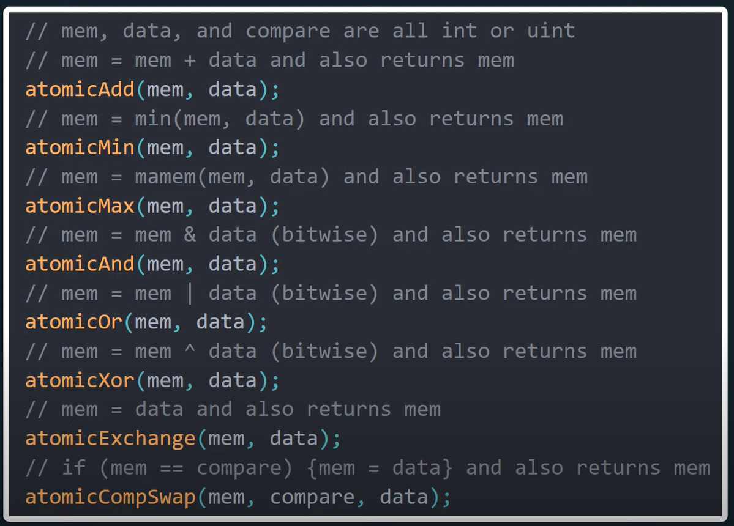This screenshot has width=734, height=526.
Task: Click the mem argument of atomicAdd
Action: [165, 90]
